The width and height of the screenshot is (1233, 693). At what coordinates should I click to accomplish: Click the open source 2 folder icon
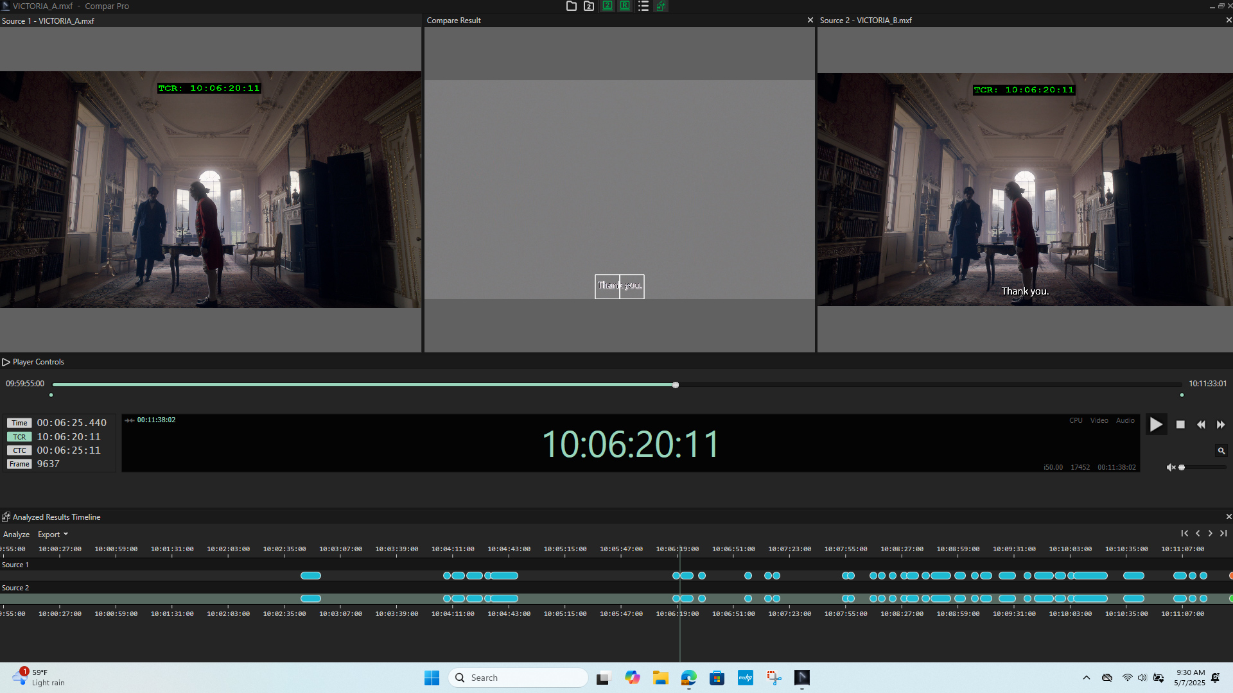[x=589, y=6]
